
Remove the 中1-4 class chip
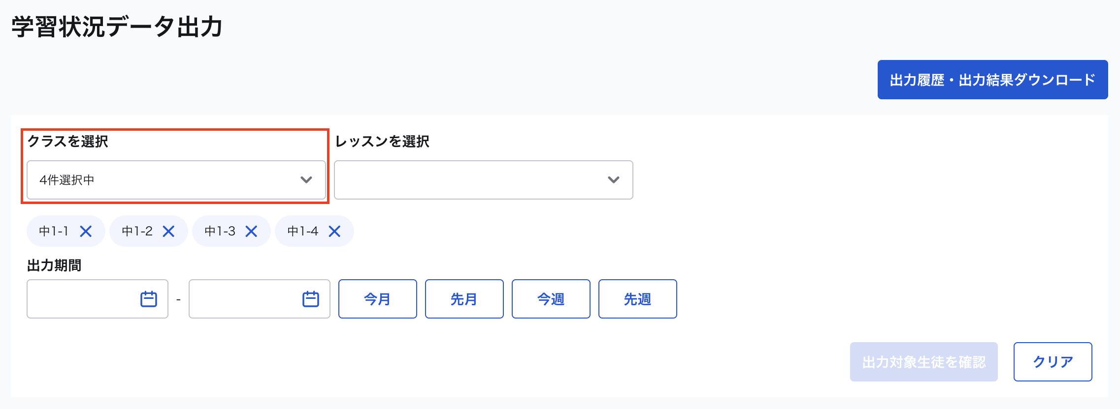[335, 231]
